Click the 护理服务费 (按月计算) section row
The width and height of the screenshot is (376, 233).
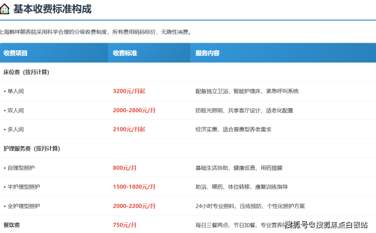point(32,149)
